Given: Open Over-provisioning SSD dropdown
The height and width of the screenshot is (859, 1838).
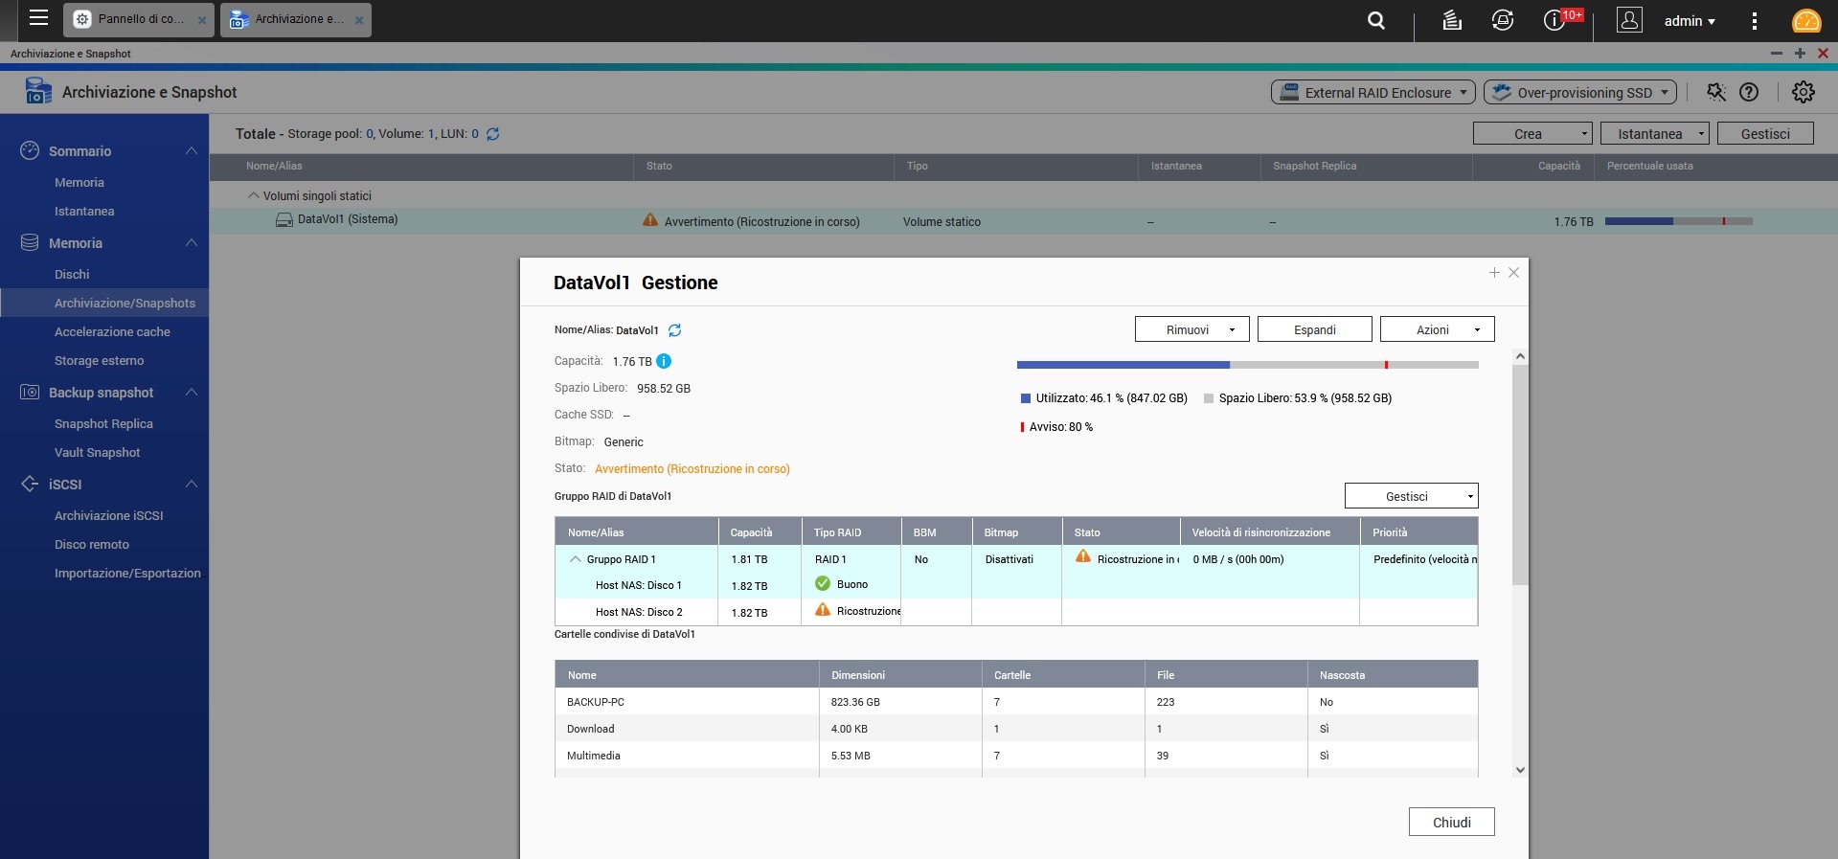Looking at the screenshot, I should (1580, 92).
